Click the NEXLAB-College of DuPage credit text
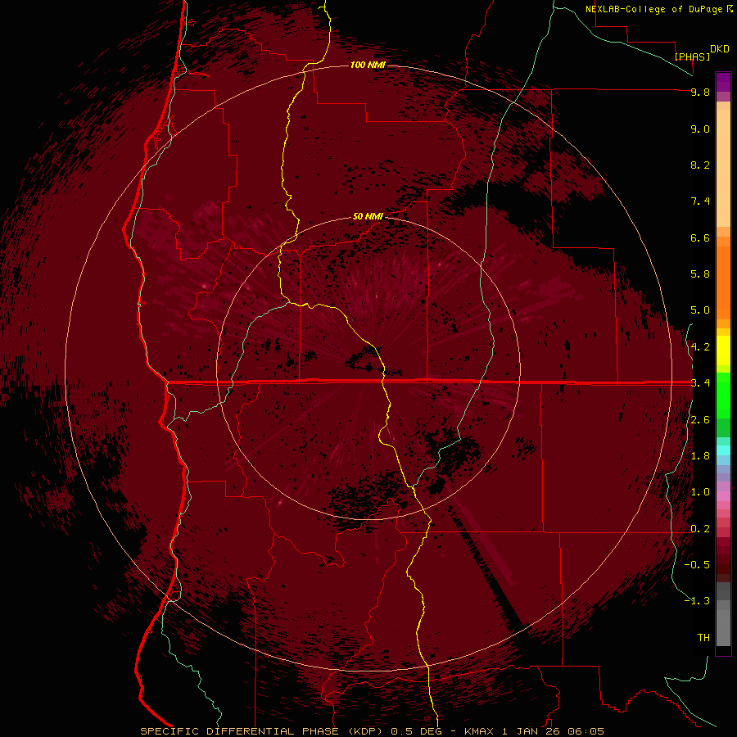Viewport: 737px width, 737px height. [653, 9]
